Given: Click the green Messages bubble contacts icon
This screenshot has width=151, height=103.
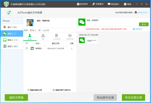Looking at the screenshot, I should tap(5, 40).
